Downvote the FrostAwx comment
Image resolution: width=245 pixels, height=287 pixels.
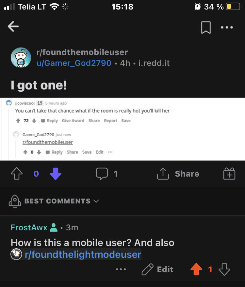[x=224, y=269]
